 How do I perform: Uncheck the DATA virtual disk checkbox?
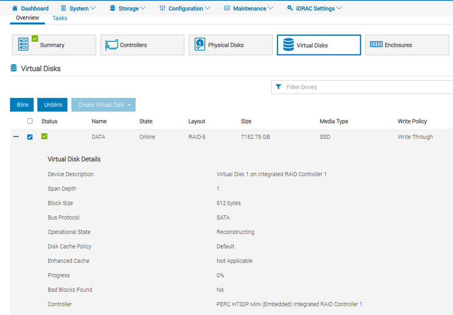[30, 137]
